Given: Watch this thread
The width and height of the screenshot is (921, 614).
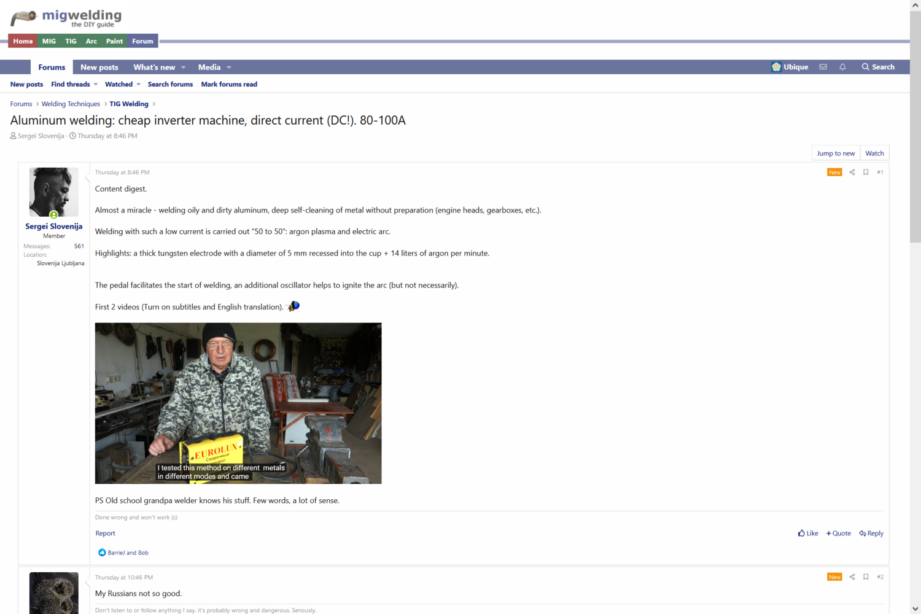Looking at the screenshot, I should [x=874, y=153].
